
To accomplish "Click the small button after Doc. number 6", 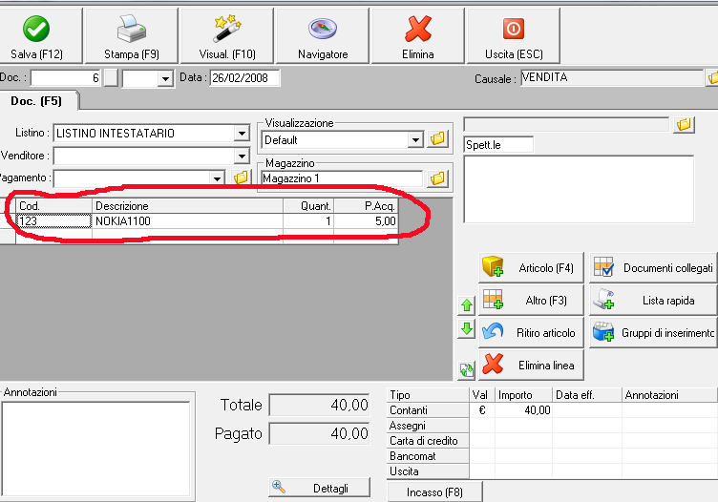I will click(111, 78).
